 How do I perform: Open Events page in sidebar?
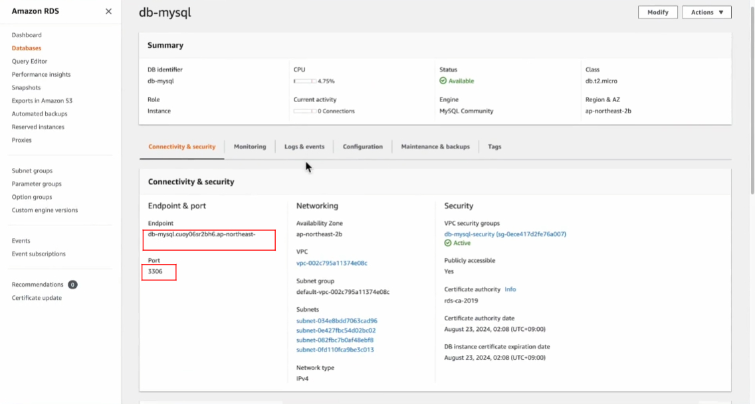tap(21, 241)
